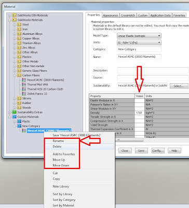Collapse the New Category node

(15, 126)
